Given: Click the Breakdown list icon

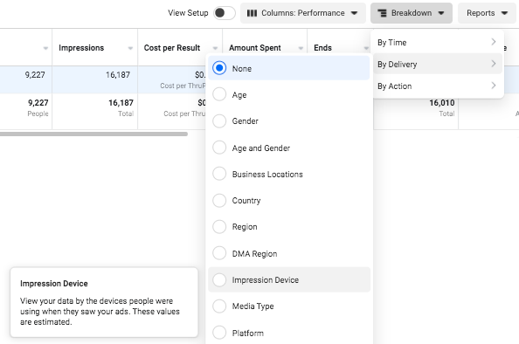Looking at the screenshot, I should (383, 13).
